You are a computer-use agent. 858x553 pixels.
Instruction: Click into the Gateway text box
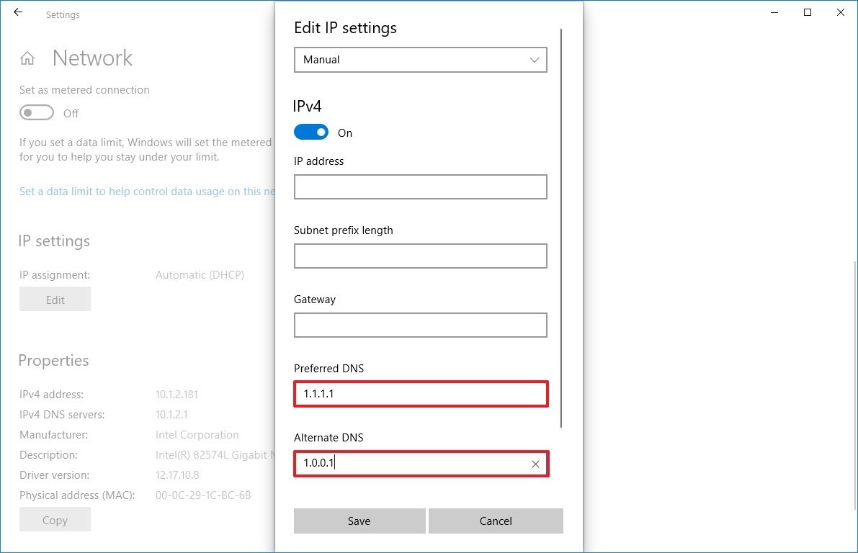click(x=421, y=325)
